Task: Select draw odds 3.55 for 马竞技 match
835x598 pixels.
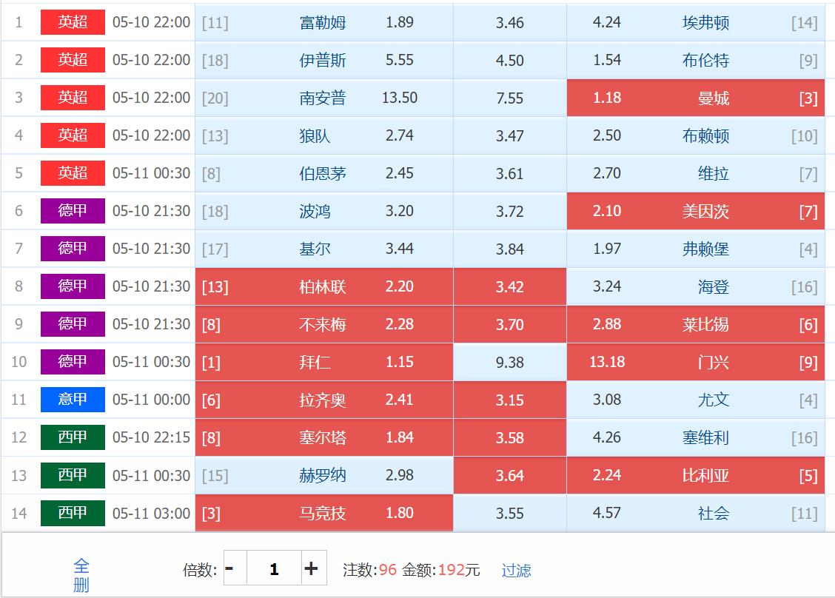Action: coord(509,514)
